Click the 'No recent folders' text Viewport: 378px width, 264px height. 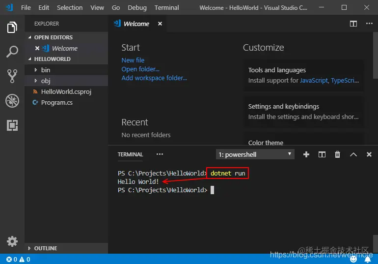click(x=146, y=135)
